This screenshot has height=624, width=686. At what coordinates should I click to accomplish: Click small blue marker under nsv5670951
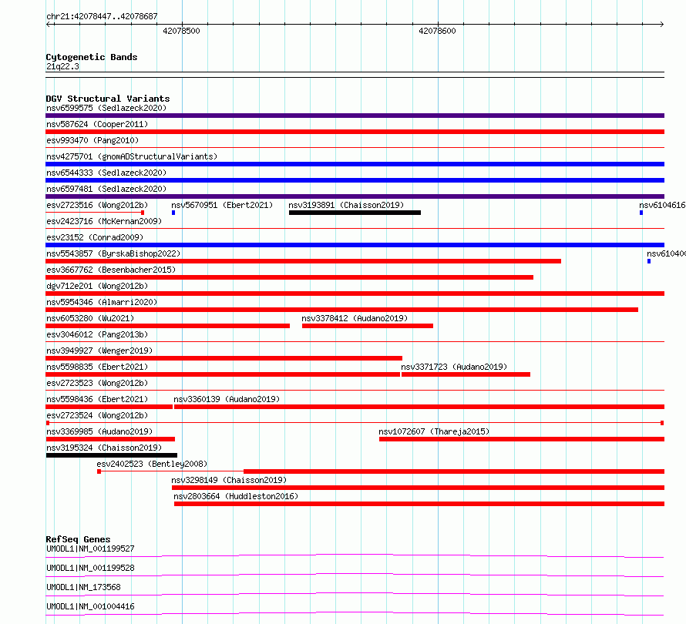click(x=173, y=213)
